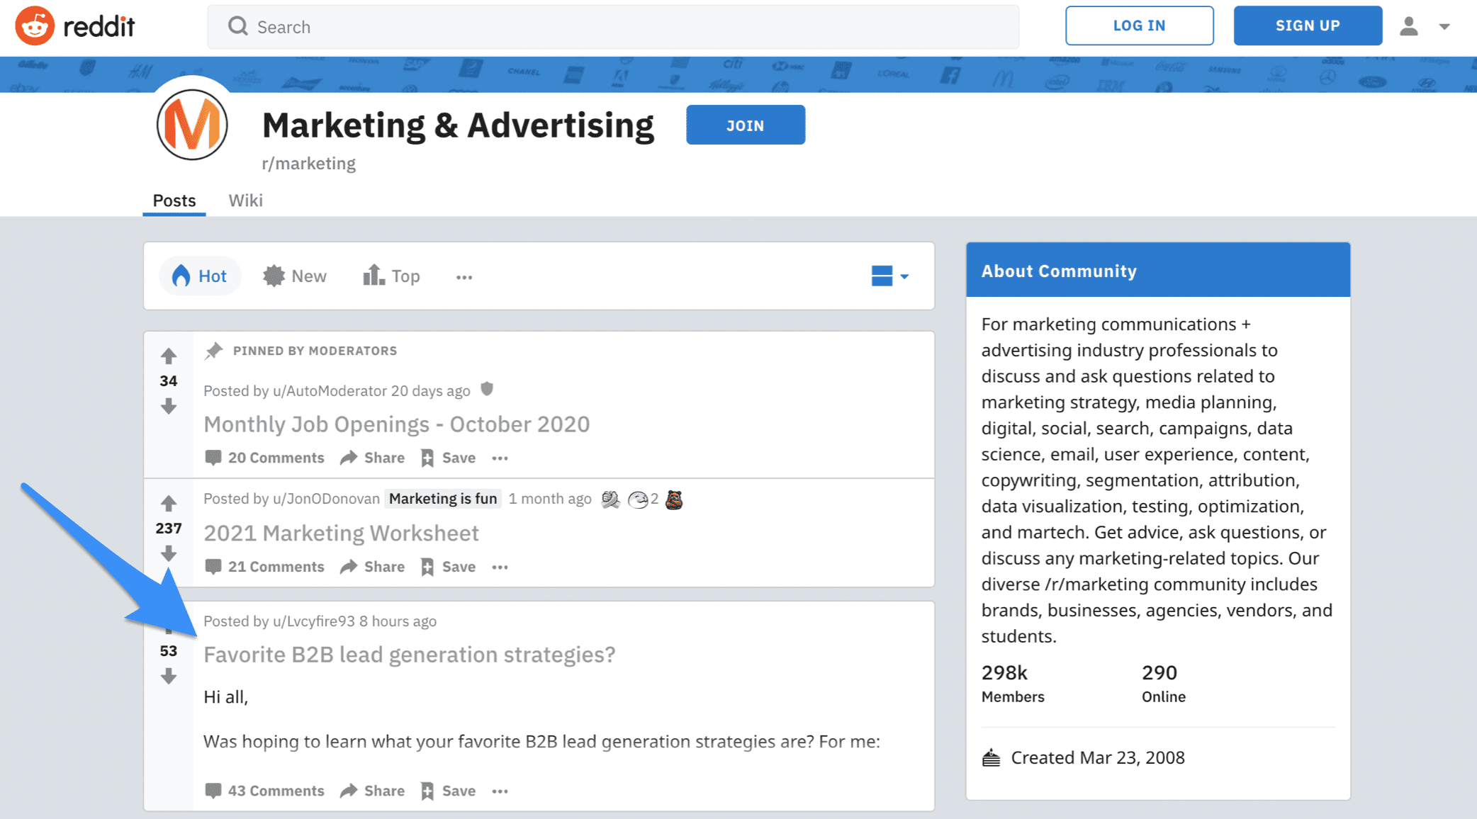Viewport: 1477px width, 819px height.
Task: View 20 Comments on job openings post
Action: pos(264,458)
